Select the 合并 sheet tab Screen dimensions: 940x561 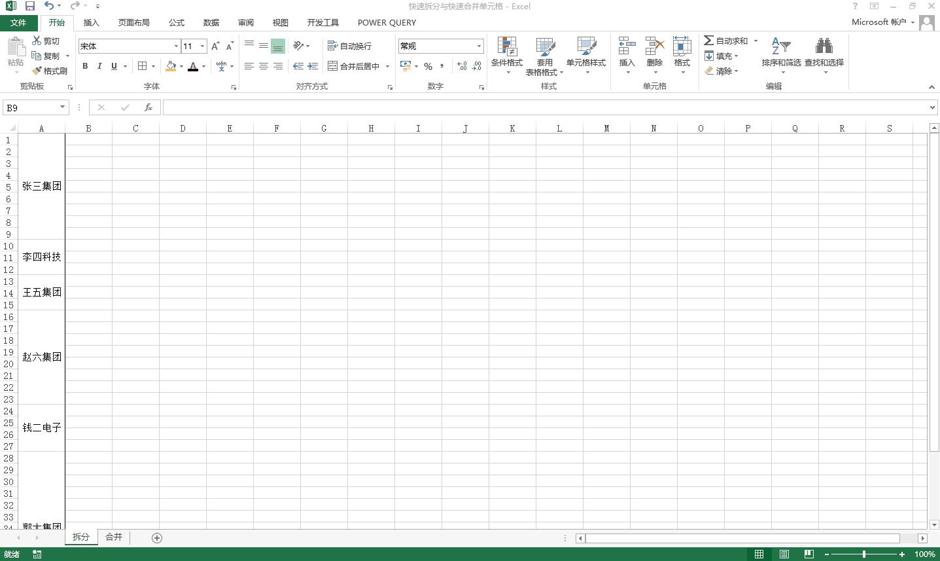[114, 537]
